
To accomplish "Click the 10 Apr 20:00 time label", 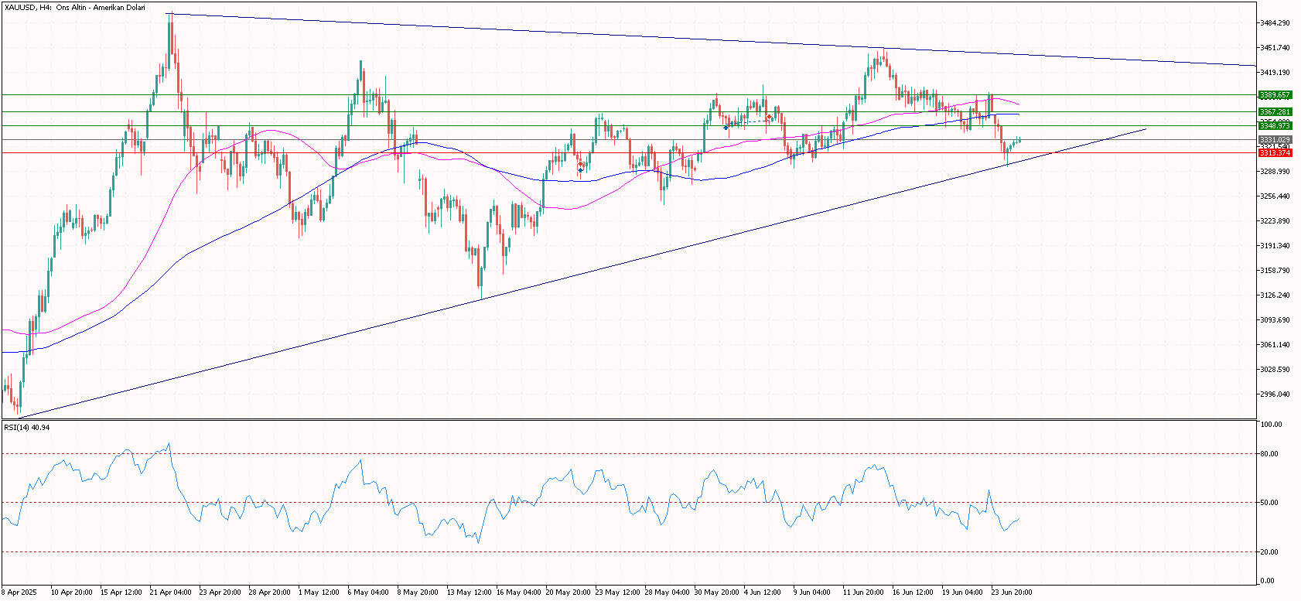I will pos(73,592).
